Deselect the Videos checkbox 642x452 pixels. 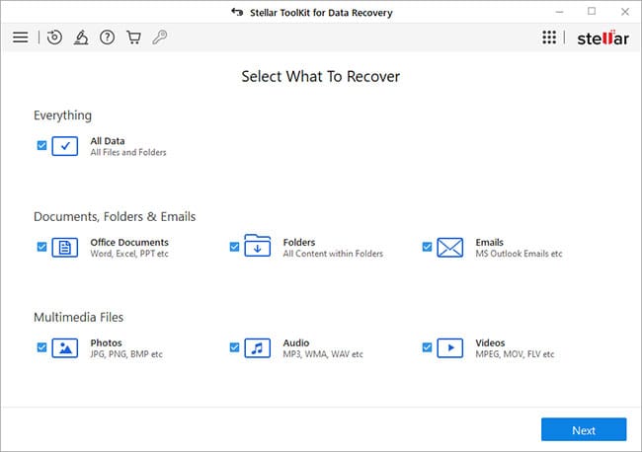point(427,347)
